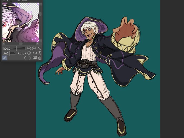184x138 pixels.
Task: Import an image into Sub View
Action: click(35, 58)
